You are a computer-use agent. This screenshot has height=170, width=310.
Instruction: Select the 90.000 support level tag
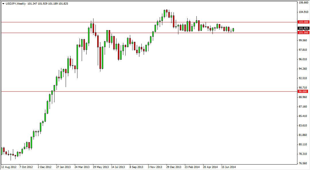[303, 91]
